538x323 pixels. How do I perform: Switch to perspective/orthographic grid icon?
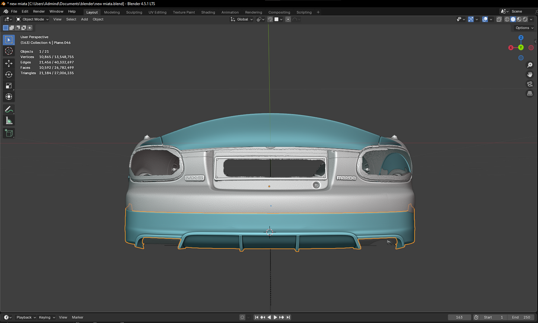pos(529,94)
